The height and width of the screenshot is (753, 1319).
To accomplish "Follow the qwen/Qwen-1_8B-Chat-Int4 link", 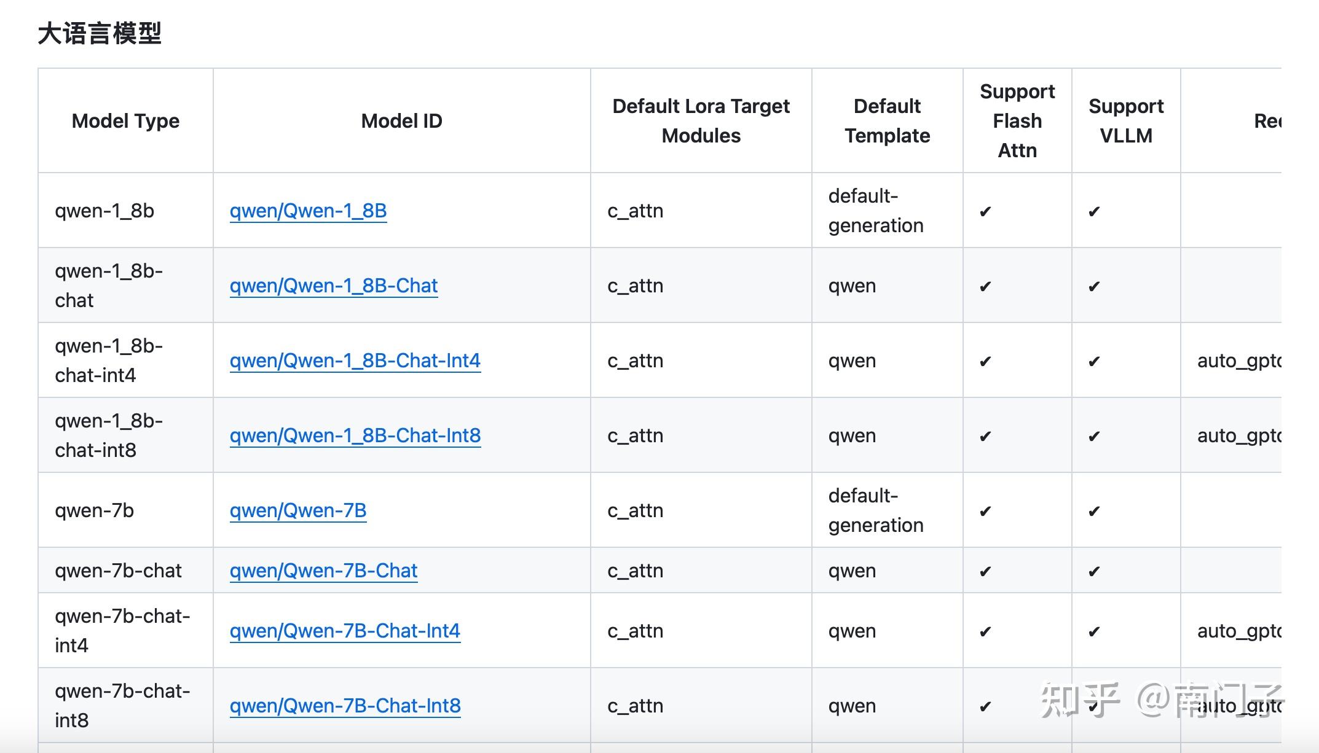I will [x=355, y=361].
